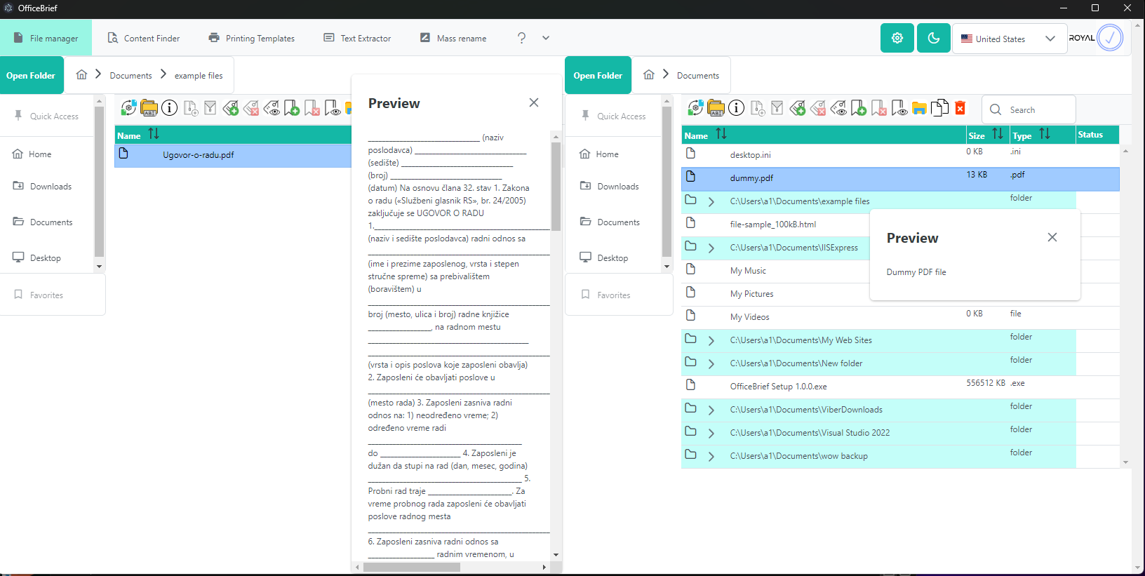The height and width of the screenshot is (576, 1145).
Task: Click the add tag icon in left pane toolbar
Action: point(231,108)
